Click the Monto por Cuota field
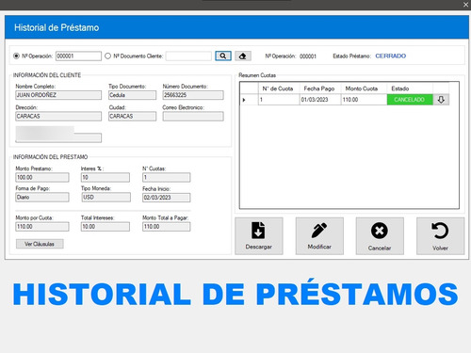The image size is (471, 353). [42, 227]
